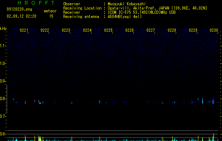Click the meteor count label

click(x=50, y=11)
